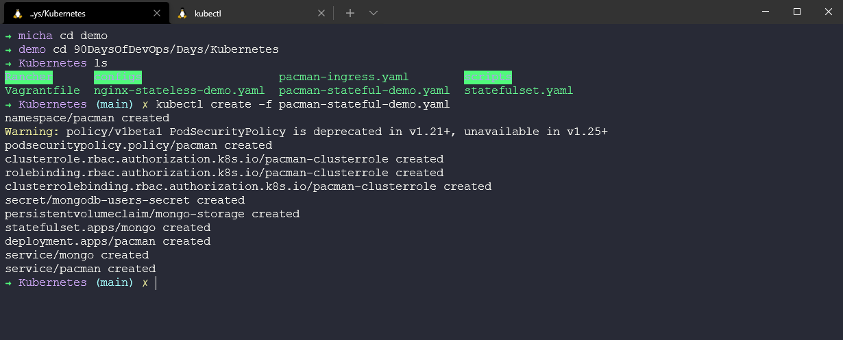Click the Tux icon on the Kubernetes tab
Viewport: 843px width, 340px height.
18,13
